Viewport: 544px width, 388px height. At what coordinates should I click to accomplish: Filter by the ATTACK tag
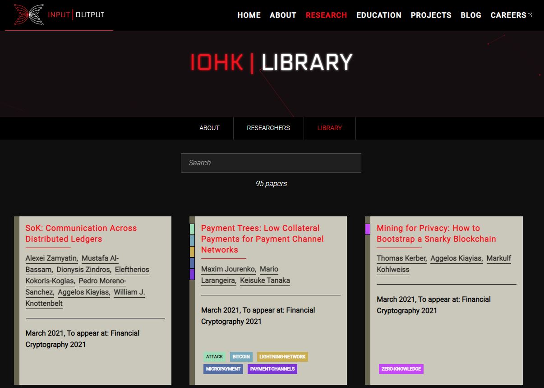click(214, 357)
